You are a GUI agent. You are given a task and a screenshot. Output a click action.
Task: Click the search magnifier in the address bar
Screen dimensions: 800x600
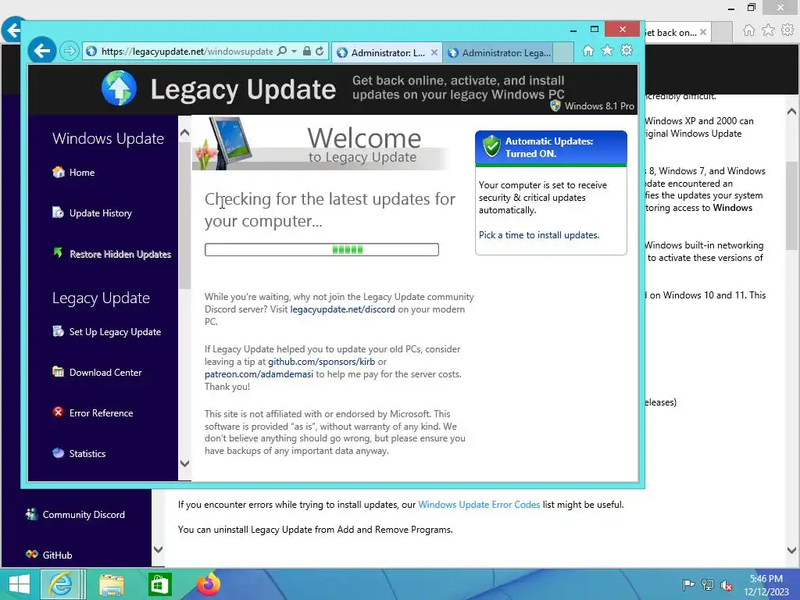tap(281, 51)
